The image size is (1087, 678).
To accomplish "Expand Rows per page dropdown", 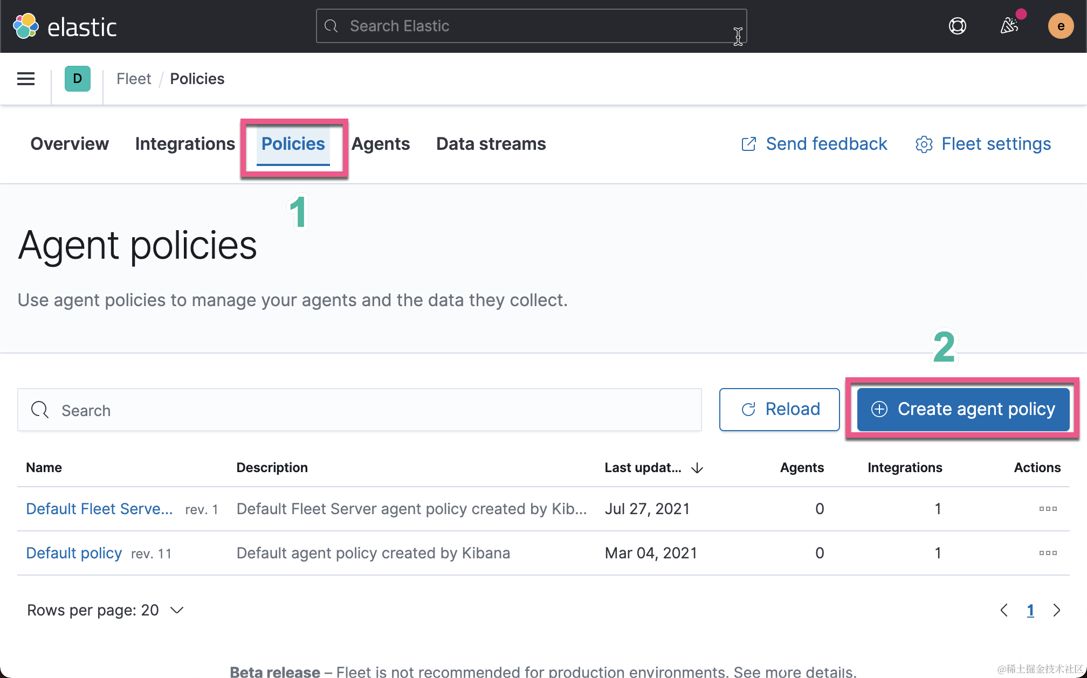I will (x=106, y=610).
